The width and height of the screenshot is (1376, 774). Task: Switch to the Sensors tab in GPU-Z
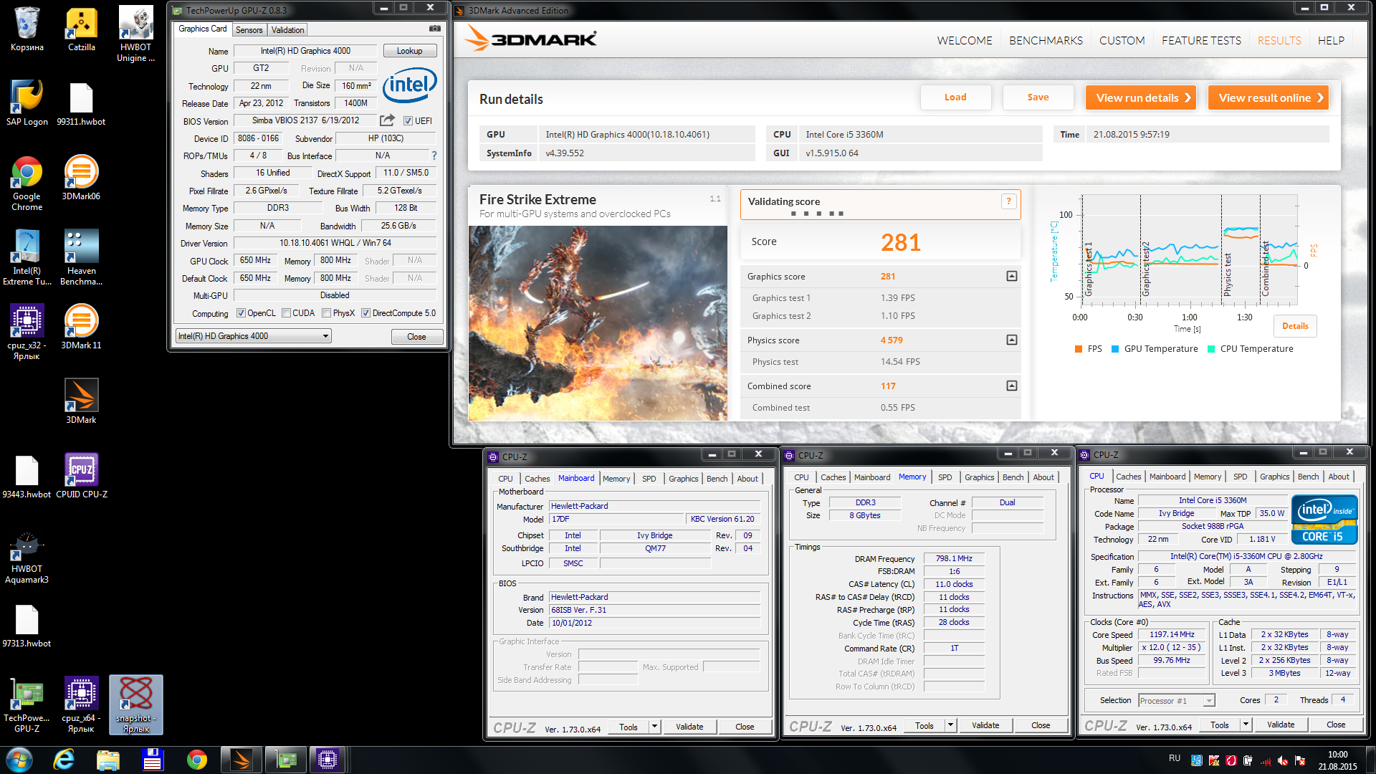pyautogui.click(x=249, y=30)
